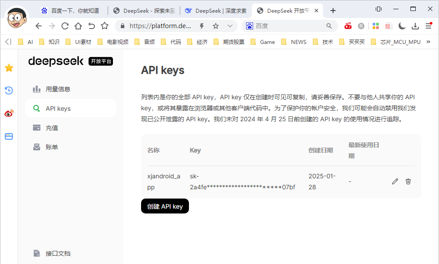Open the history clock icon in the side panel
This screenshot has width=439, height=264.
[9, 90]
